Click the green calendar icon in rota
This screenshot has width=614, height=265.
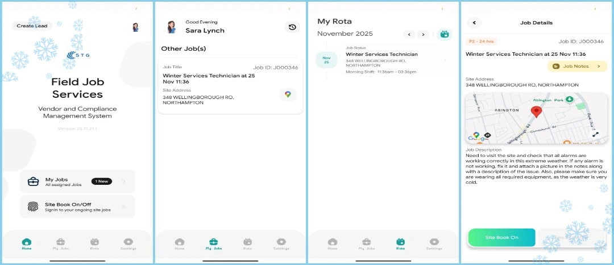click(445, 34)
